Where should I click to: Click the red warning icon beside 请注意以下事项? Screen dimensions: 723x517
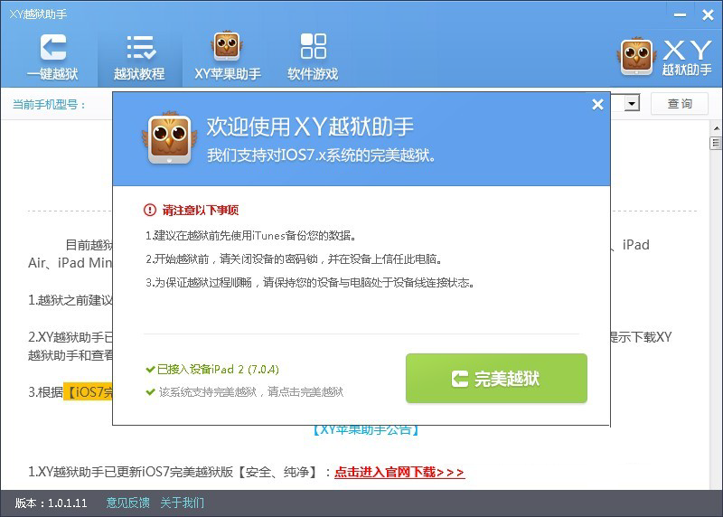[150, 211]
